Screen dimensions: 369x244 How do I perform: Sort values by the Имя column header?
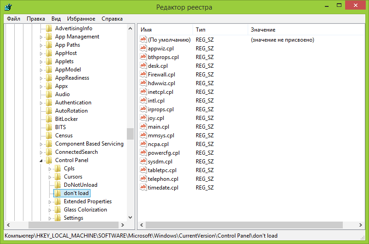click(165, 30)
